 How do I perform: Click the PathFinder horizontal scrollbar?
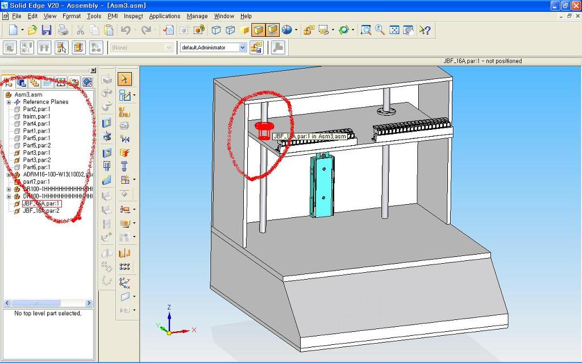(48, 303)
